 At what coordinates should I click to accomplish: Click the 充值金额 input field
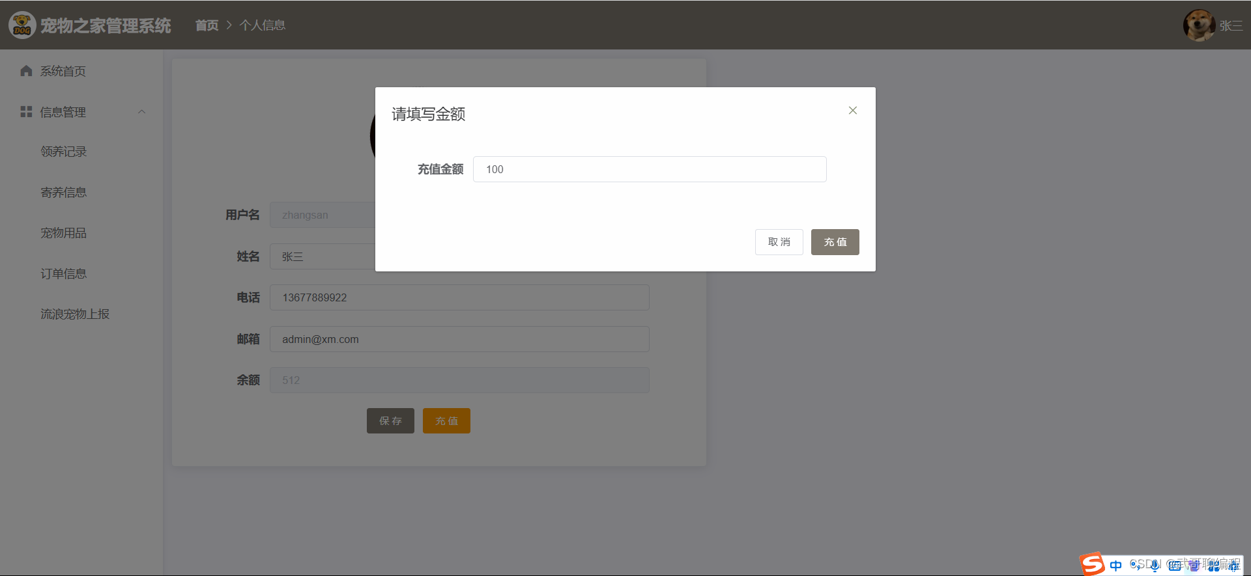click(x=650, y=169)
